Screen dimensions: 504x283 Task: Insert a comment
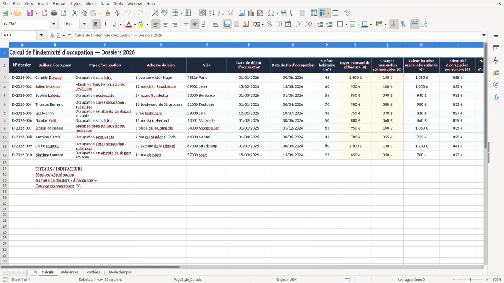[293, 13]
